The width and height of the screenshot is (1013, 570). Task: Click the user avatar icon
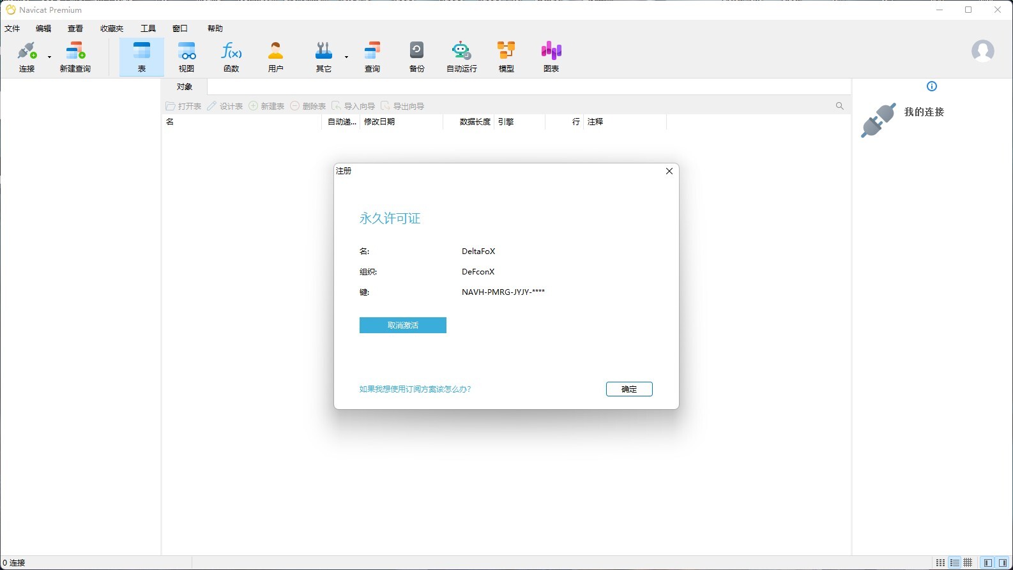click(x=982, y=50)
